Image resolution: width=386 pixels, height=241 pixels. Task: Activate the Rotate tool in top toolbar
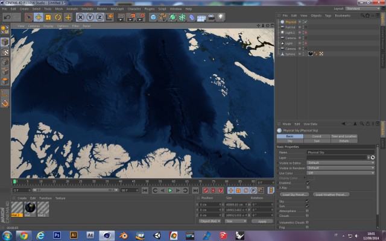point(58,17)
